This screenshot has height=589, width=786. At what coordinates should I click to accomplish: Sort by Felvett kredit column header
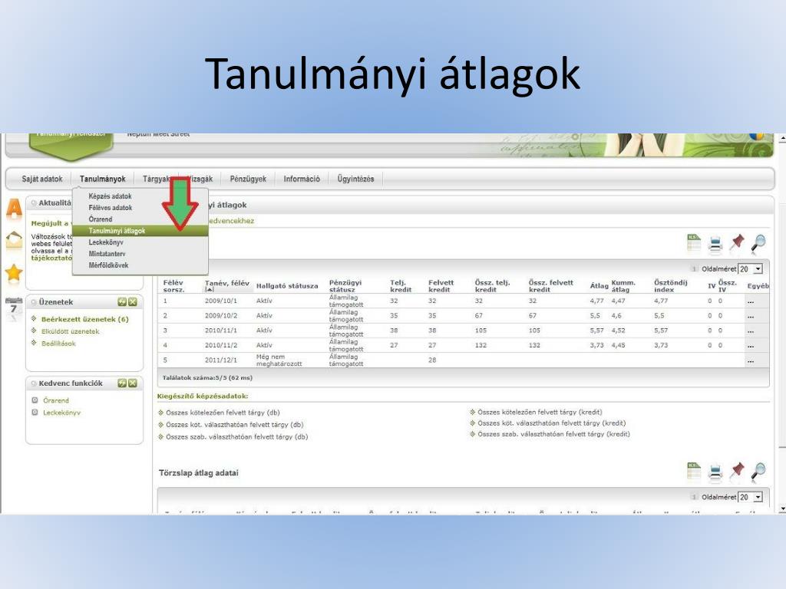[441, 286]
